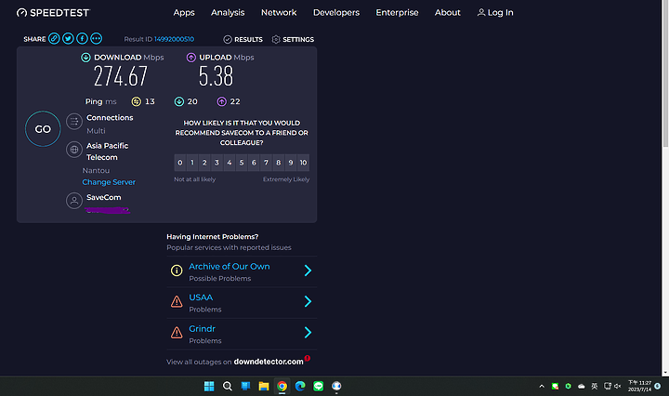Open Speedtest Settings

(x=293, y=39)
